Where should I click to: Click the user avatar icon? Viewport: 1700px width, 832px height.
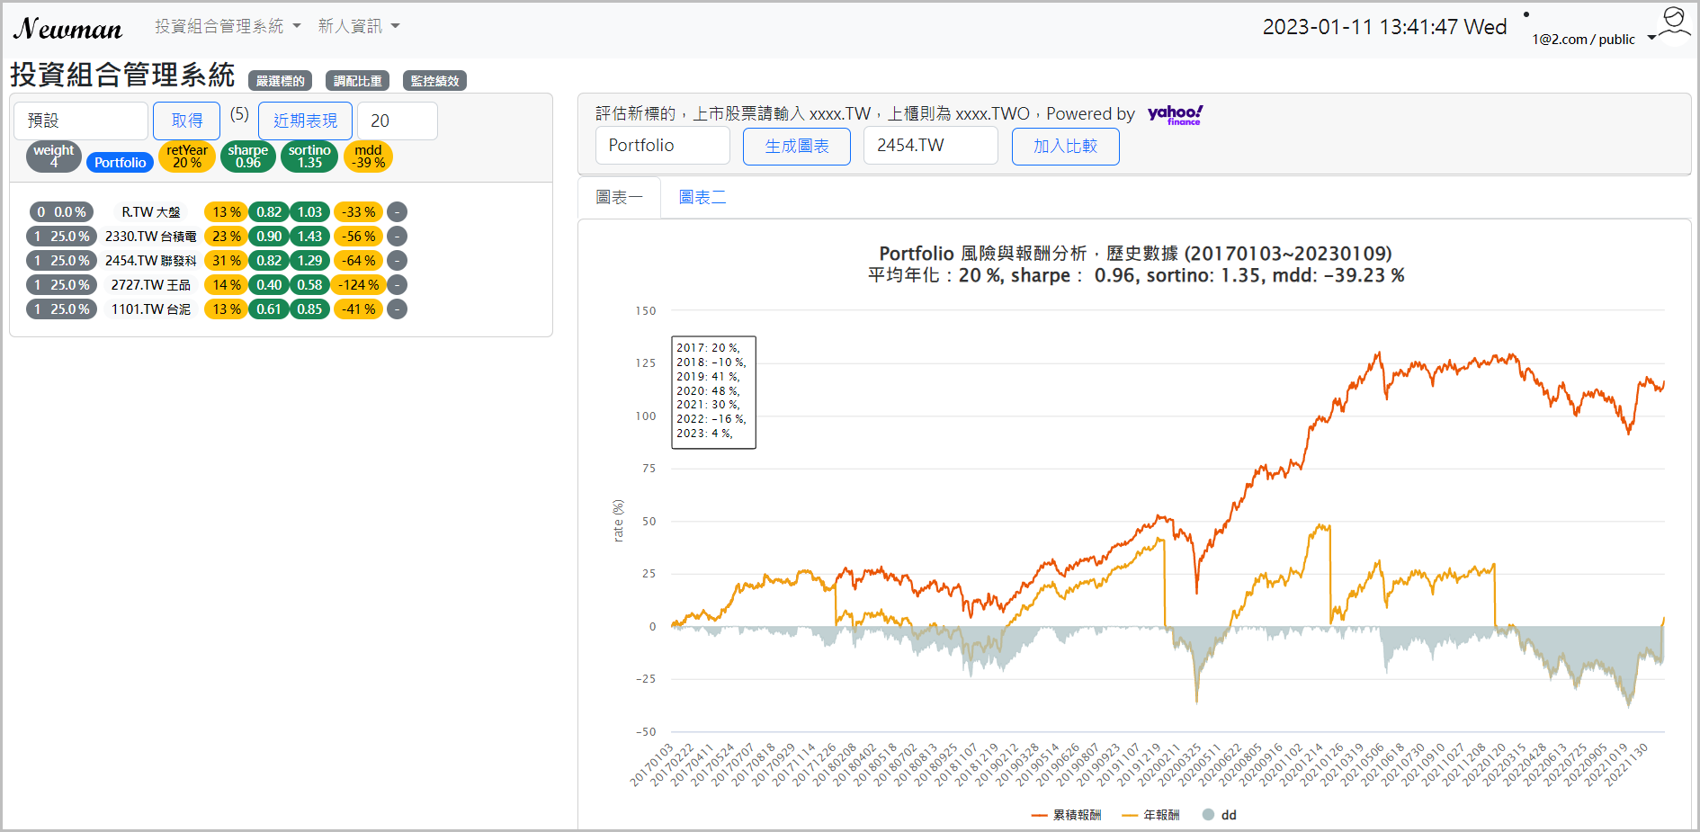[1673, 23]
